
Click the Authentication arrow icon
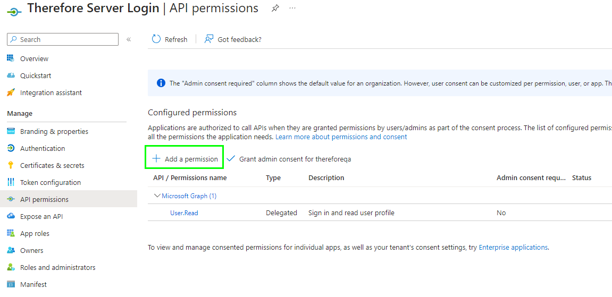pyautogui.click(x=11, y=149)
